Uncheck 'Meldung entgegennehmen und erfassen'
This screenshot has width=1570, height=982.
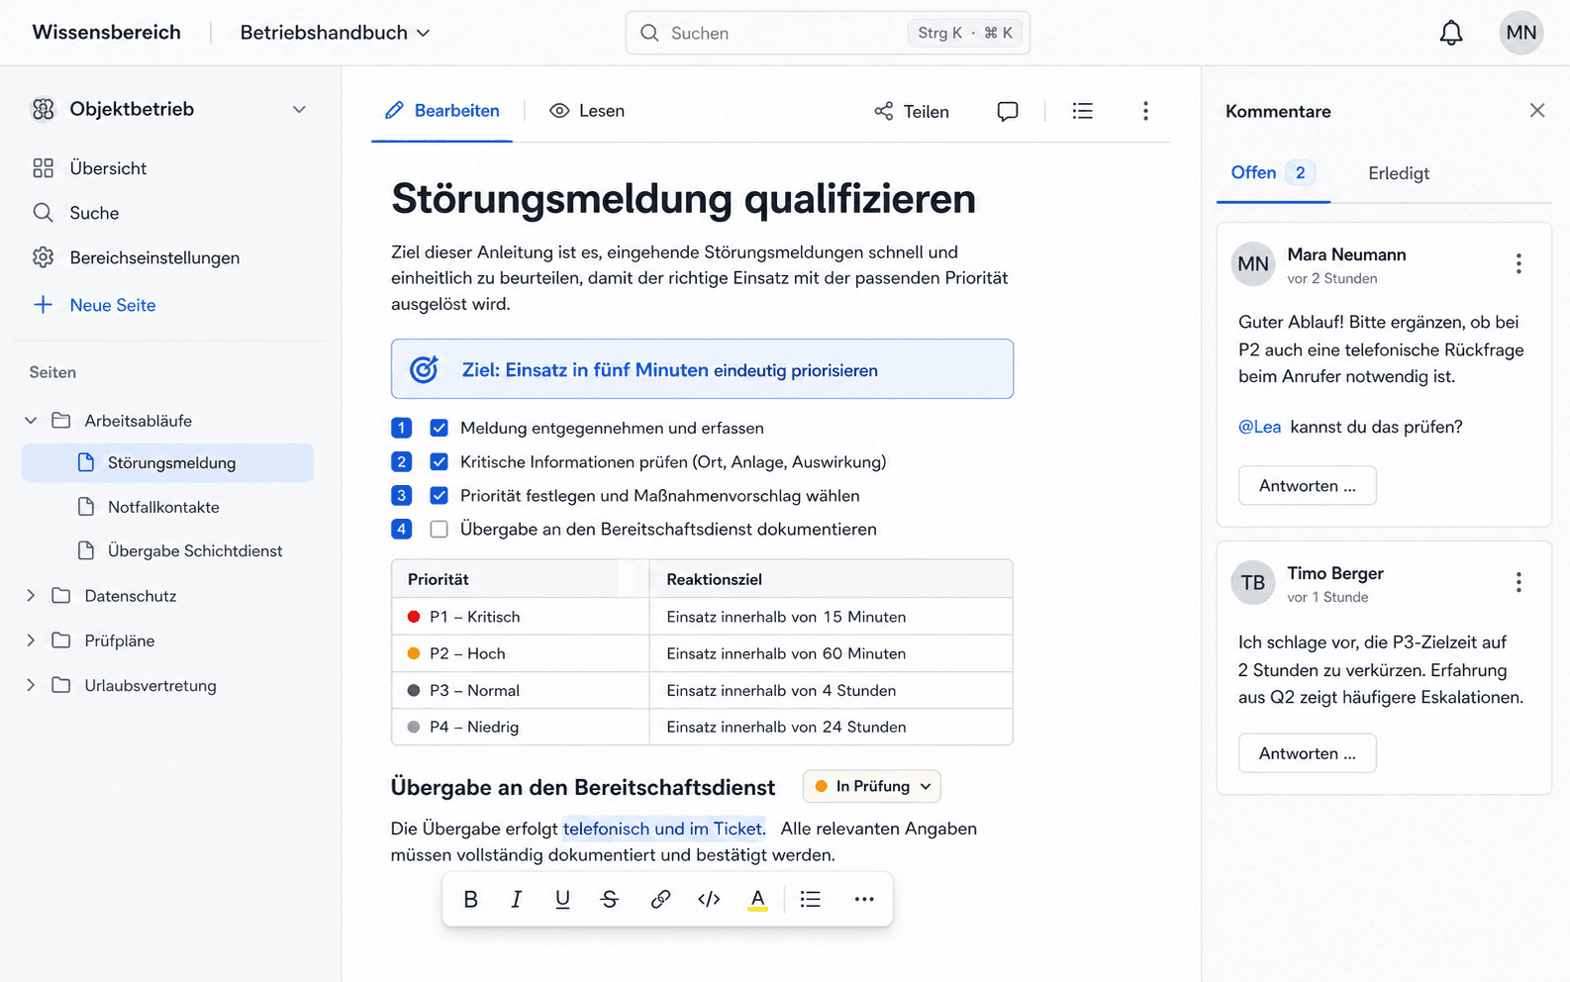click(x=439, y=428)
